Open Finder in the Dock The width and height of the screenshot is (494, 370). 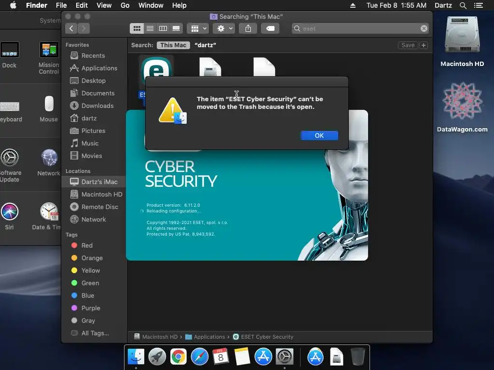pyautogui.click(x=136, y=357)
